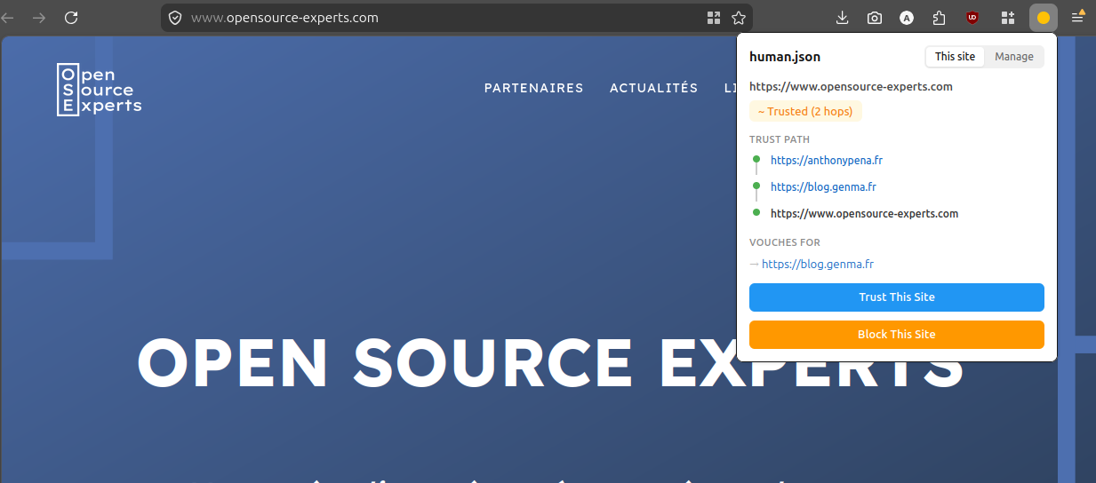
Task: Click the Open Source Experts logo
Action: click(99, 89)
